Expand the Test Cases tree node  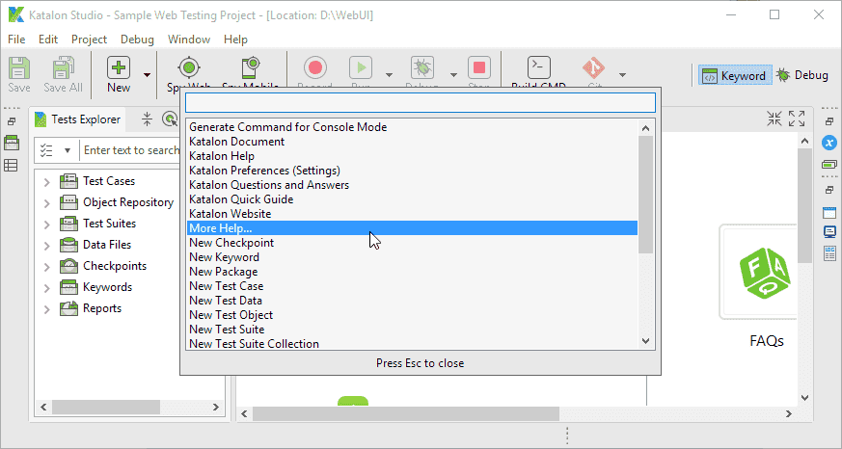tap(46, 181)
